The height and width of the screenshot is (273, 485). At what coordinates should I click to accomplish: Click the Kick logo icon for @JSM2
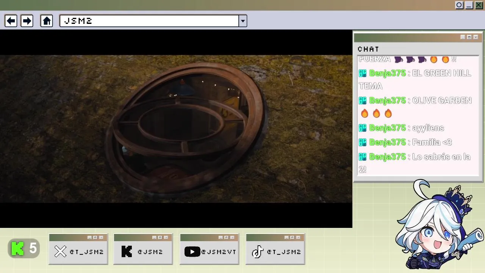(127, 251)
